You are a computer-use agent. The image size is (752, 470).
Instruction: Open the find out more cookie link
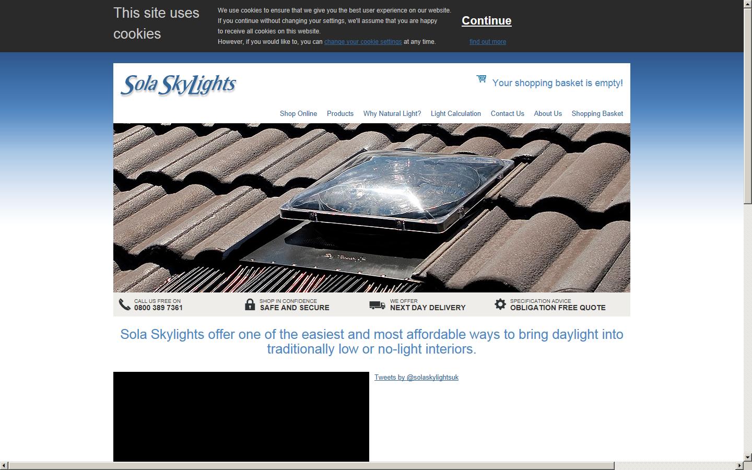point(487,42)
